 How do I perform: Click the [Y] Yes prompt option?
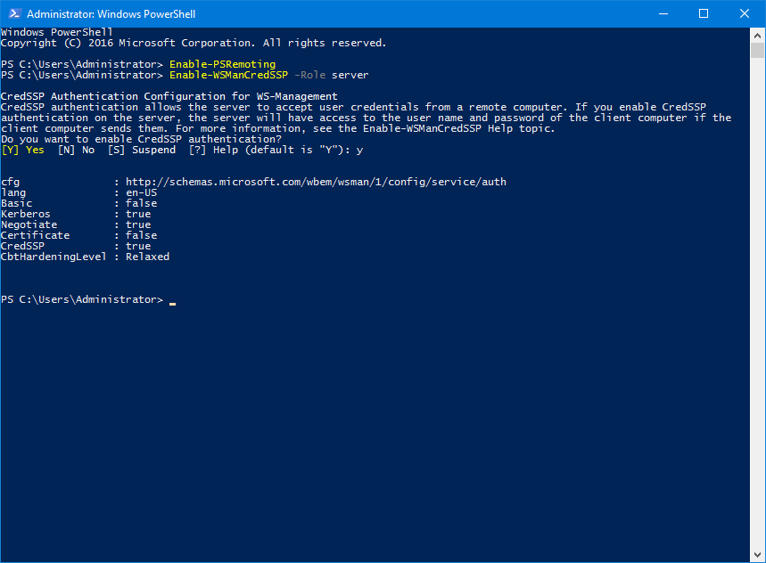click(x=21, y=149)
